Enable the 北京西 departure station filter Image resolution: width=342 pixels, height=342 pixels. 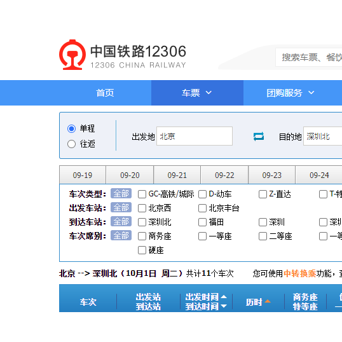click(142, 208)
